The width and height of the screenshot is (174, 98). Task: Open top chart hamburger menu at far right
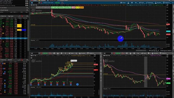173,3
